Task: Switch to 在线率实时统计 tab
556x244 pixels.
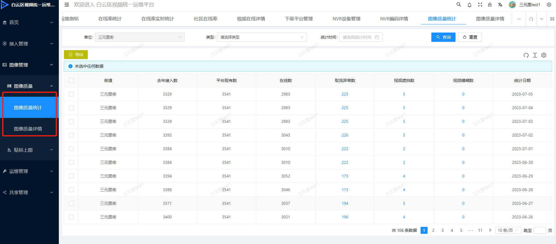Action: 158,19
